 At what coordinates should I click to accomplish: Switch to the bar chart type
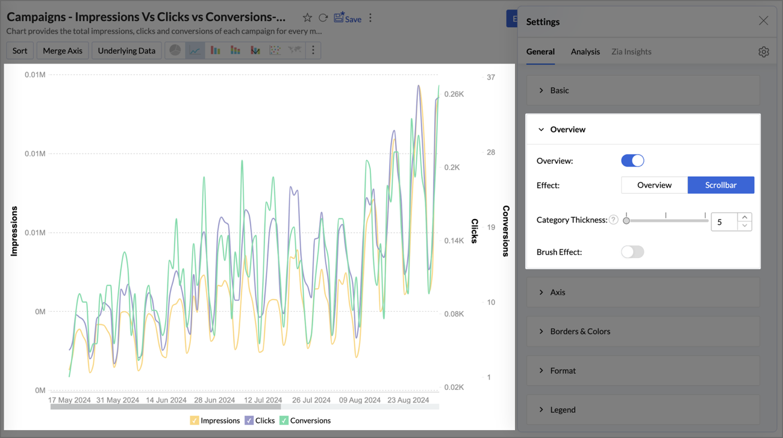coord(215,51)
